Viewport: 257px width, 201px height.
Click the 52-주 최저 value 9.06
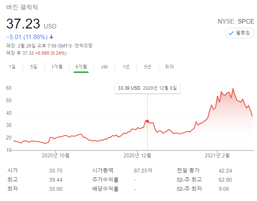(224, 189)
